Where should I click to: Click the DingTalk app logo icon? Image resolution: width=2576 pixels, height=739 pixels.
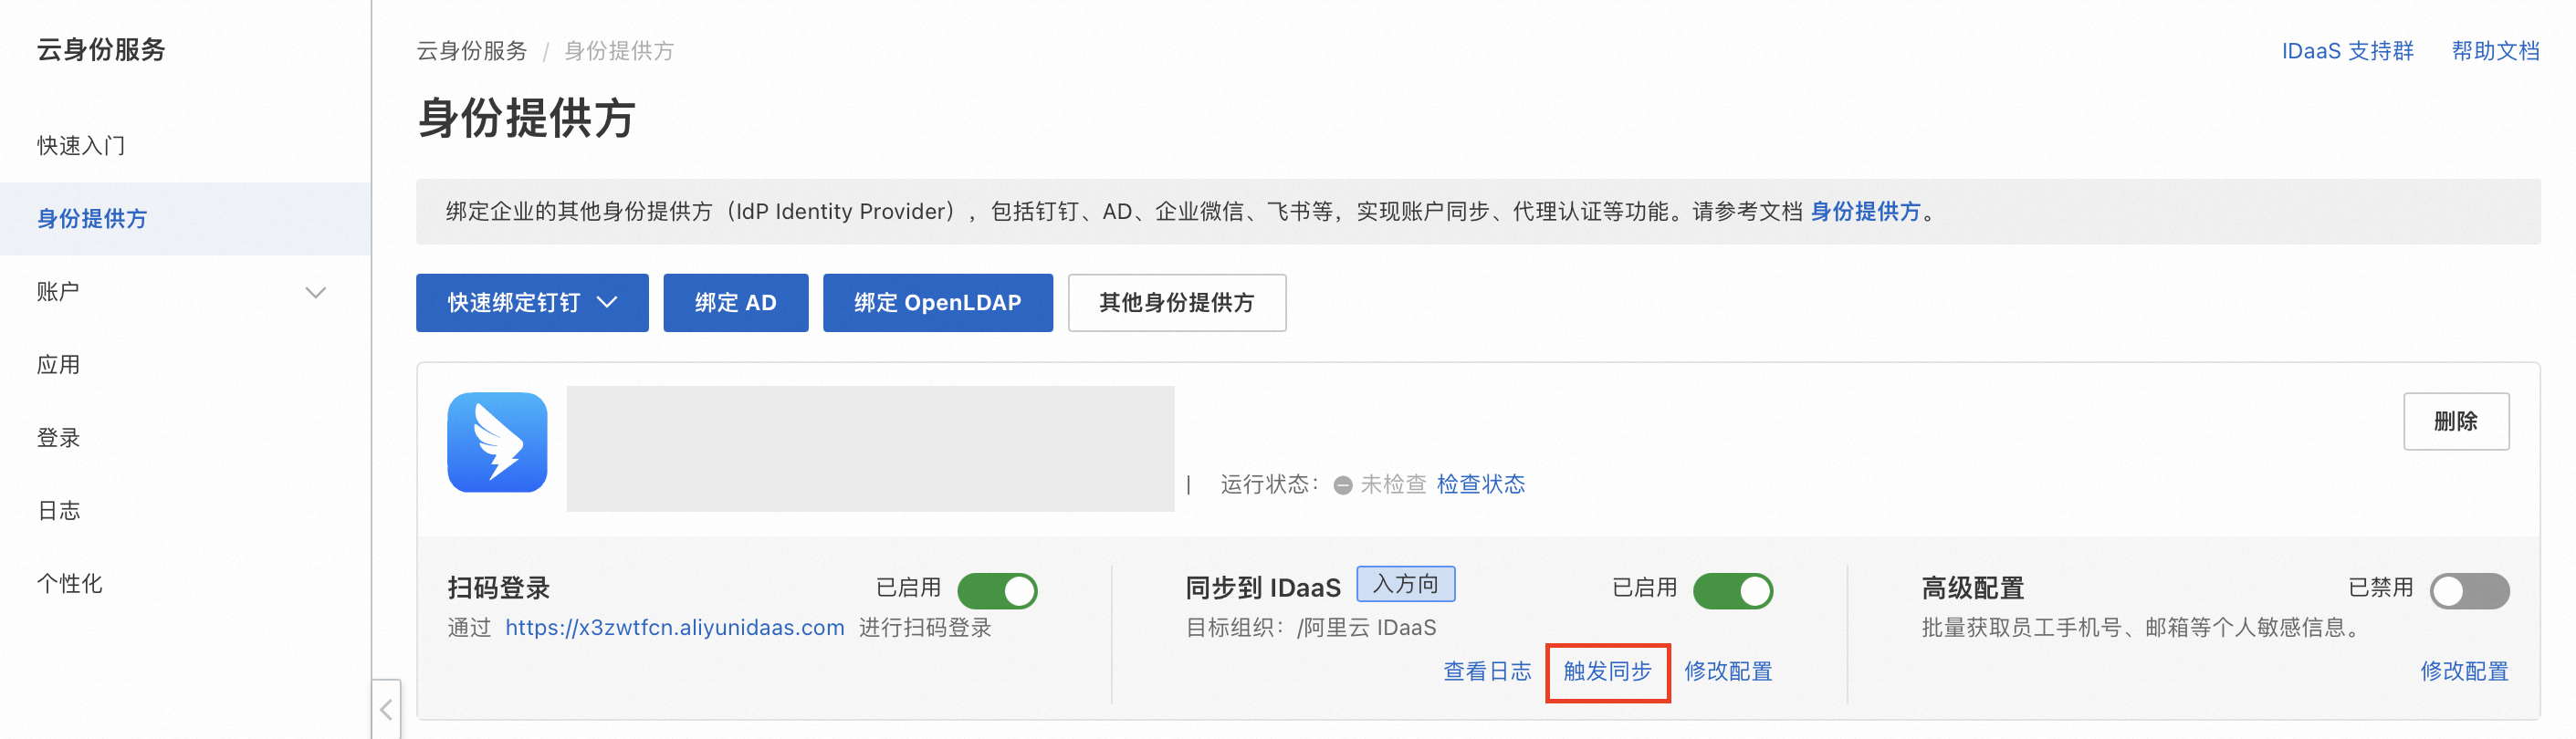(497, 442)
